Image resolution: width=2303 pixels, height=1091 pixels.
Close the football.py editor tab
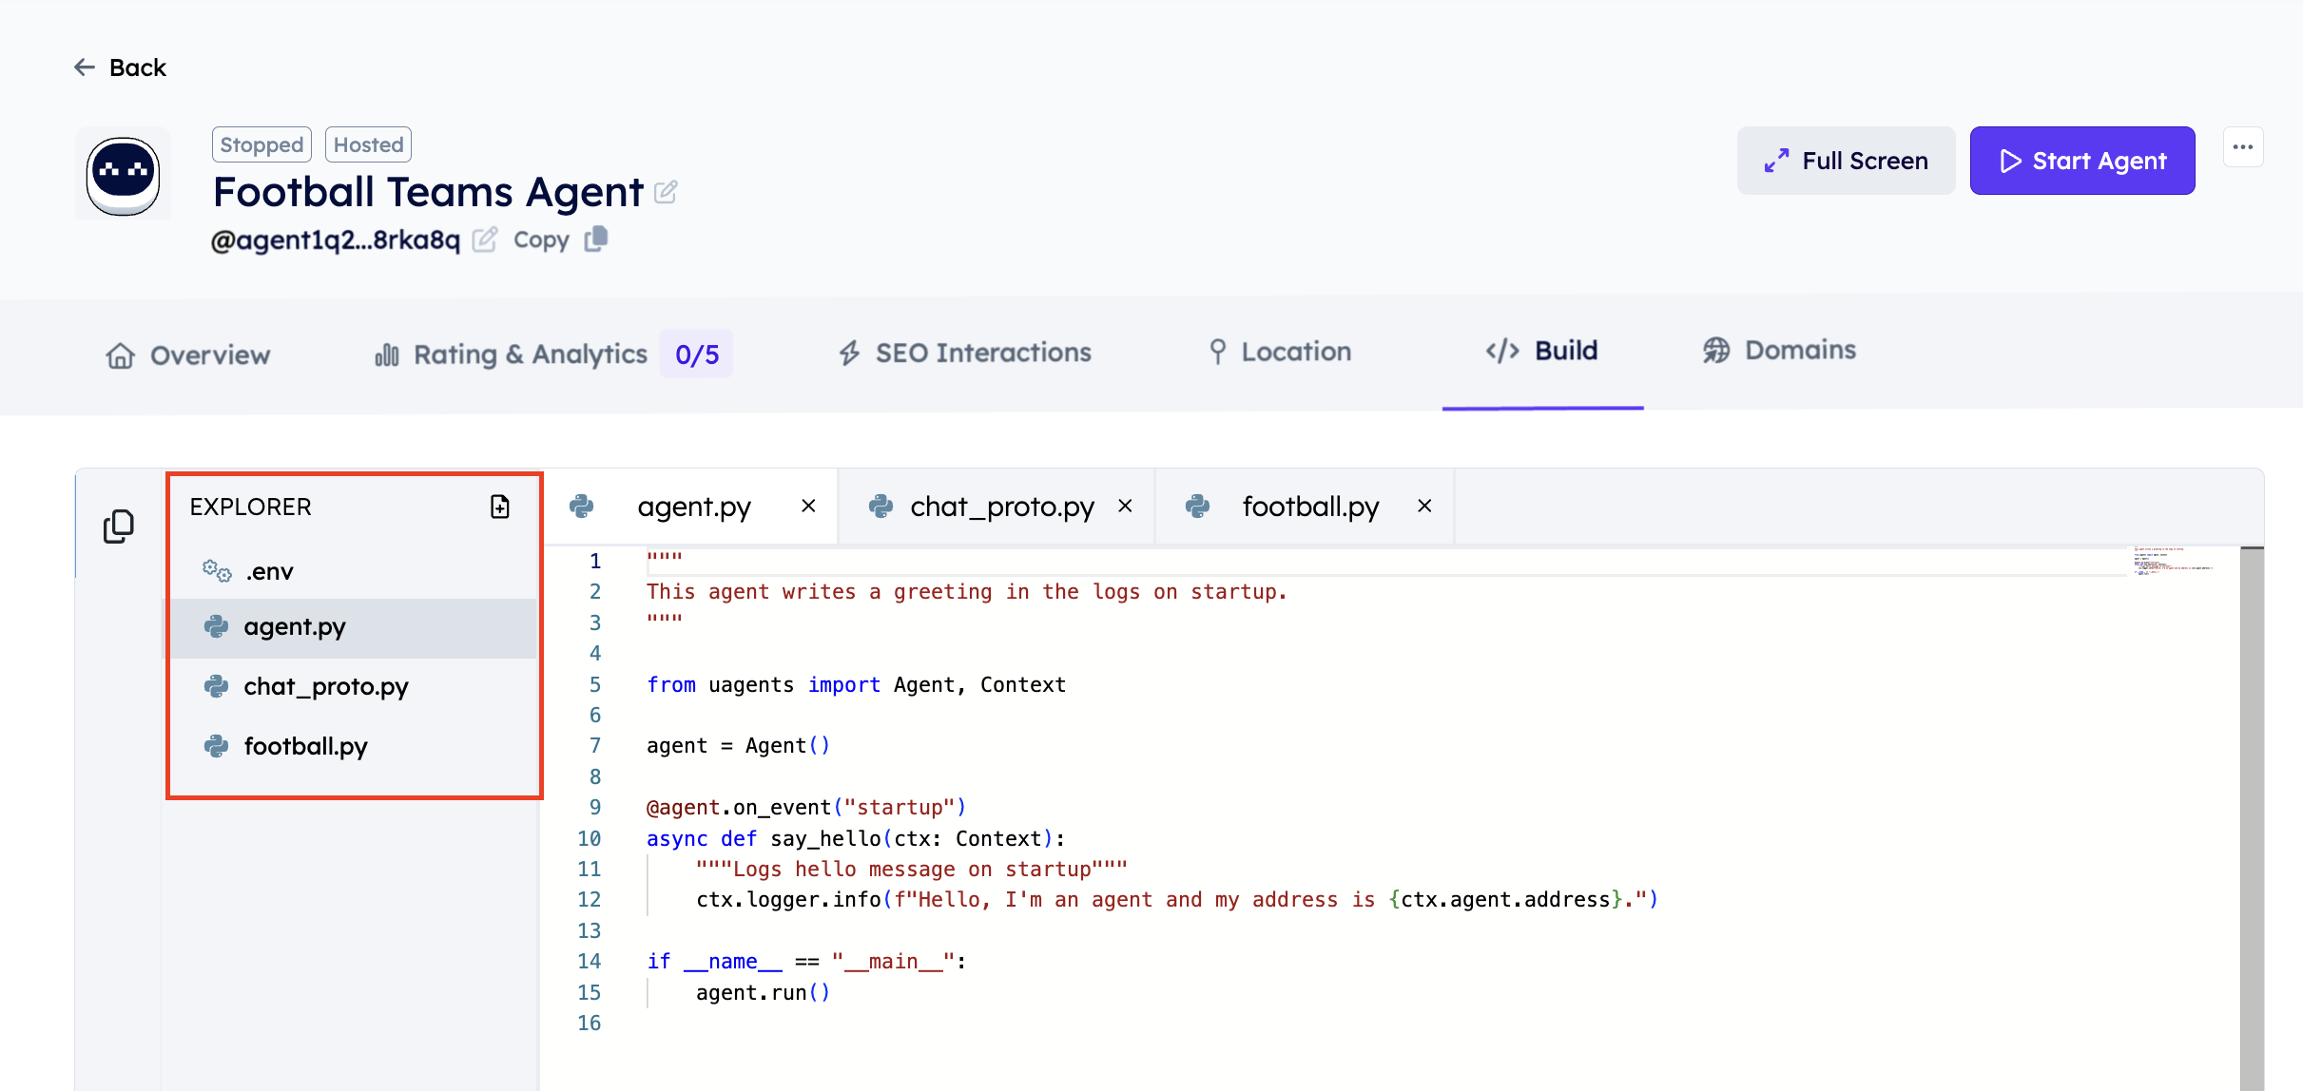pyautogui.click(x=1424, y=506)
